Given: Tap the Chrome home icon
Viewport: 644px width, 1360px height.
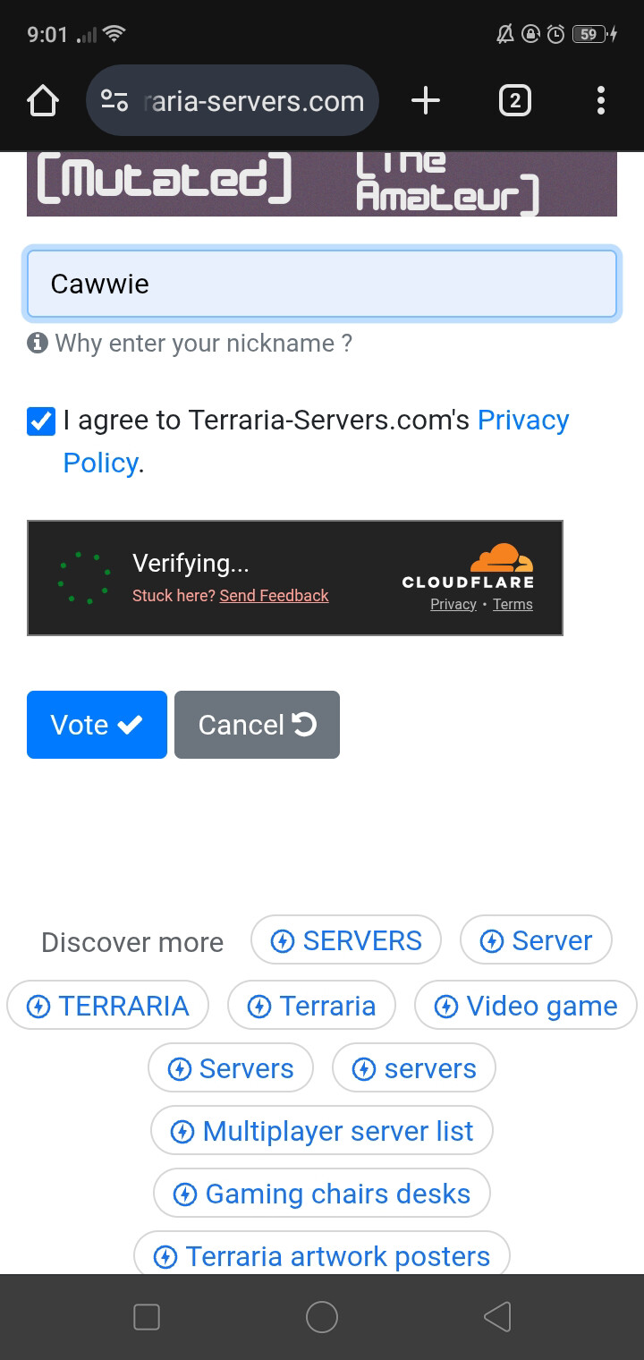Looking at the screenshot, I should tap(42, 101).
